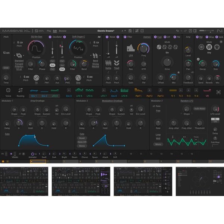The height and width of the screenshot is (224, 224).
Task: Open the fourth thumbnail with flower graph
Action: click(x=200, y=181)
